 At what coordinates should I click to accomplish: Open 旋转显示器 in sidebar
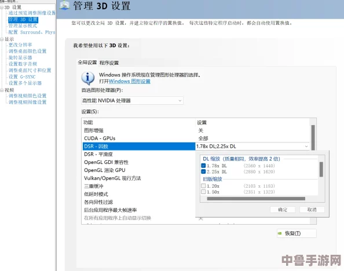click(x=20, y=57)
